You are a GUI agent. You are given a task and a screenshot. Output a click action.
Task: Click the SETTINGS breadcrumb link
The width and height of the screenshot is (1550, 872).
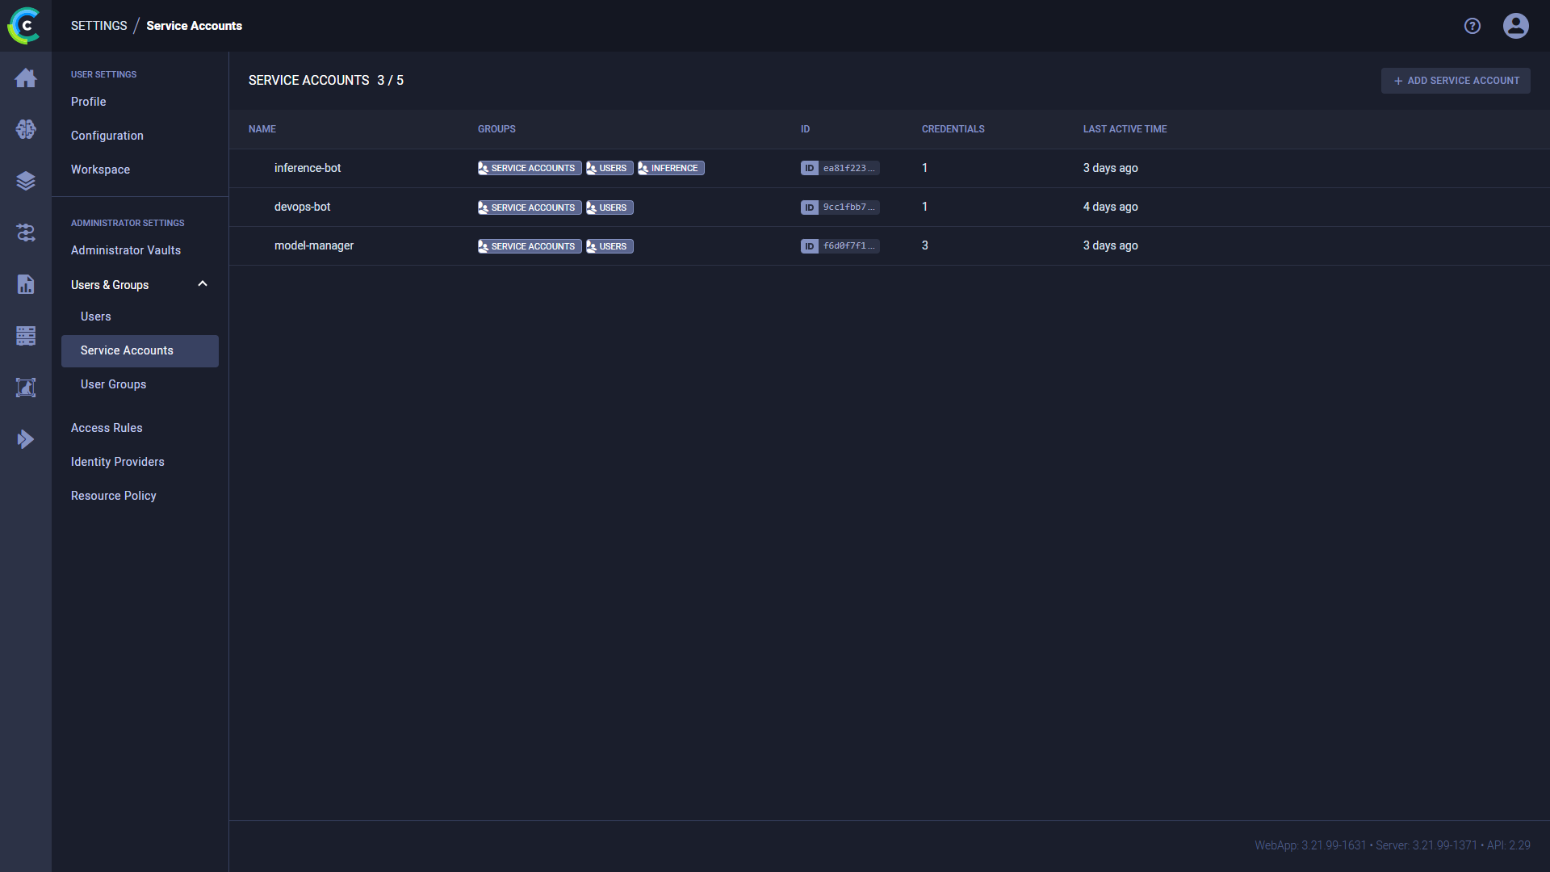(x=98, y=26)
